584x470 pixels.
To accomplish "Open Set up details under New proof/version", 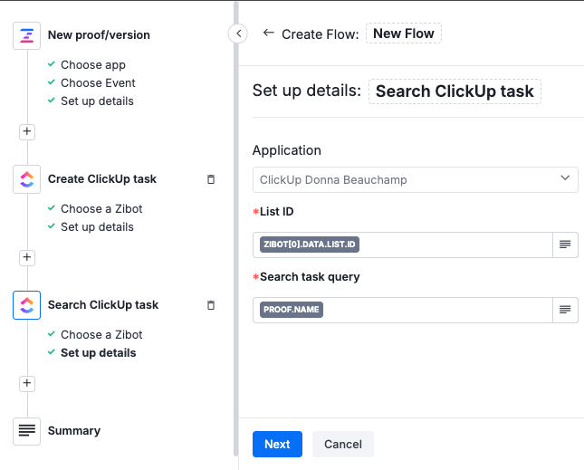I will 97,101.
